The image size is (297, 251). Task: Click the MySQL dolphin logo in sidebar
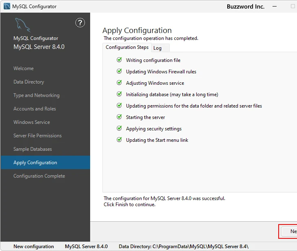tap(22, 25)
